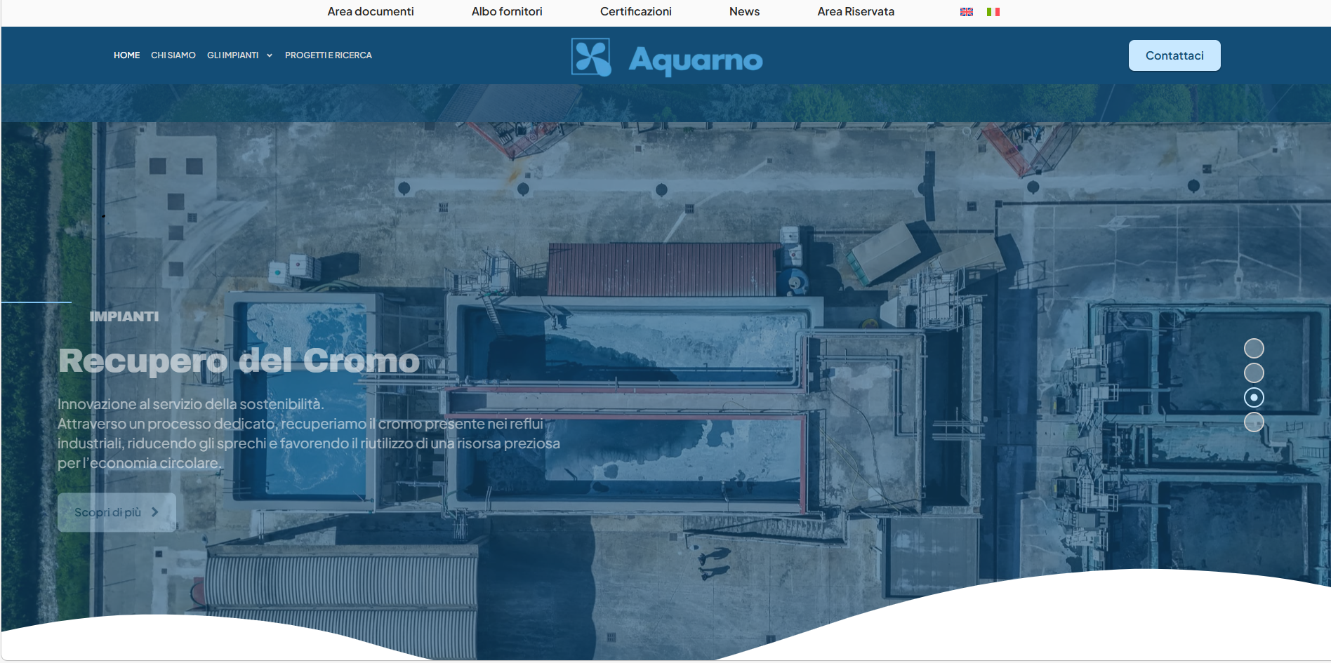1331x663 pixels.
Task: Select the first slider dot
Action: [1254, 348]
